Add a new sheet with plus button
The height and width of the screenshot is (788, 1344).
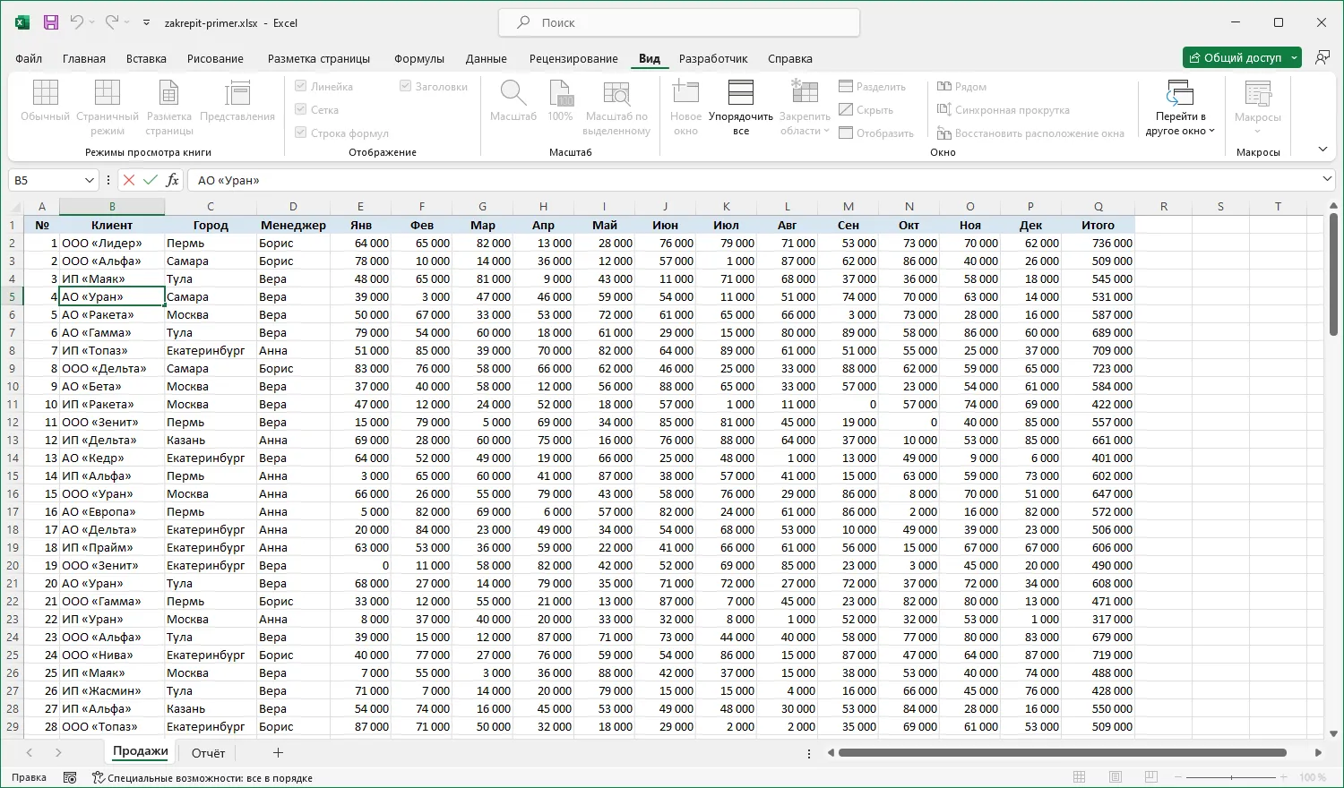point(278,753)
